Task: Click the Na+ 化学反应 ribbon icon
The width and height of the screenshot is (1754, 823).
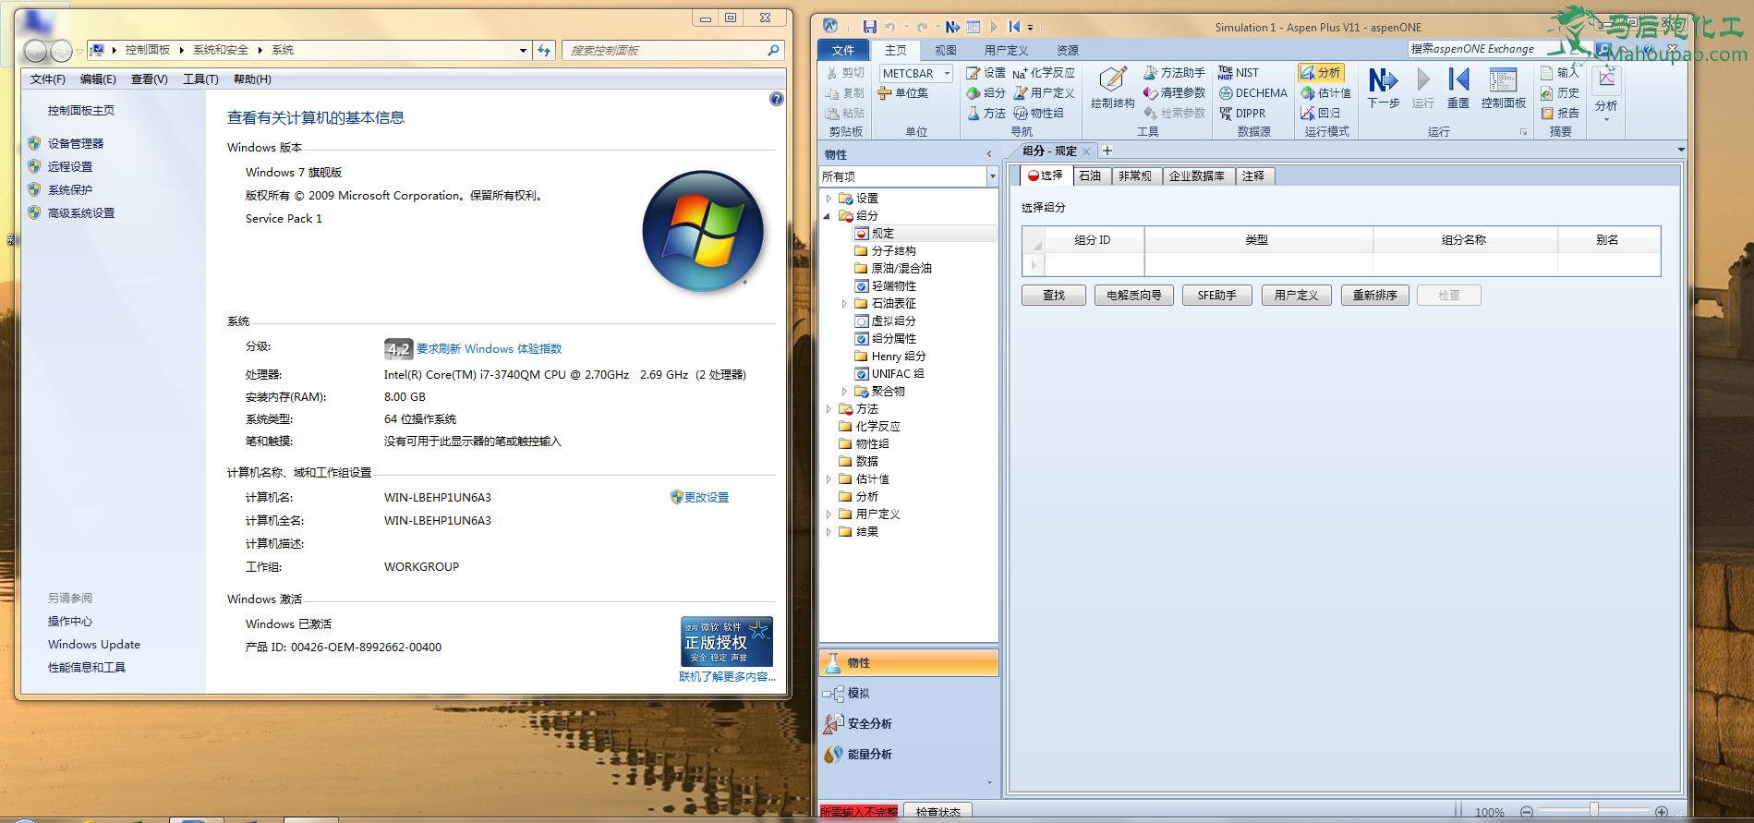Action: [1044, 73]
